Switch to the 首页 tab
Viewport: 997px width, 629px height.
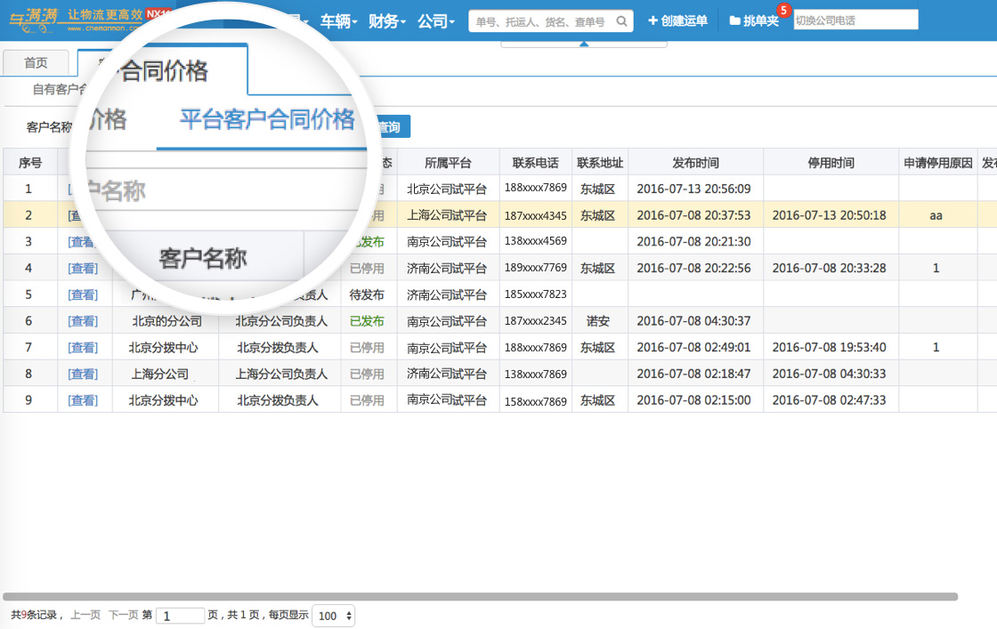point(36,62)
